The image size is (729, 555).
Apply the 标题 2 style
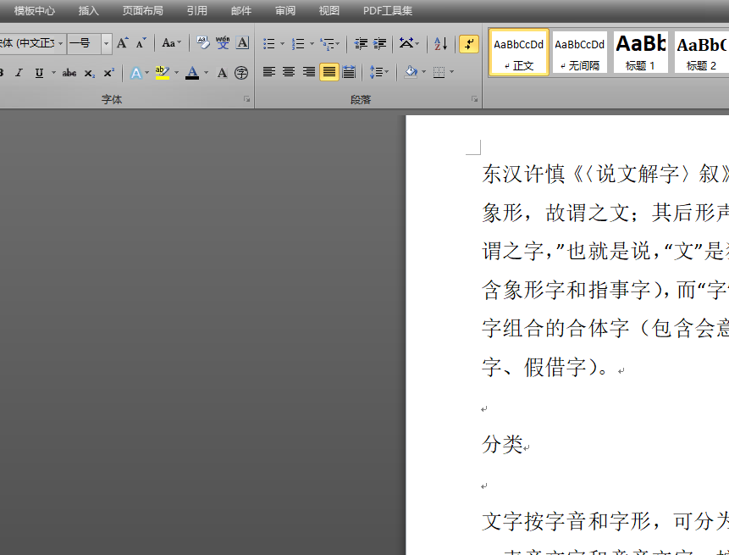pyautogui.click(x=702, y=52)
